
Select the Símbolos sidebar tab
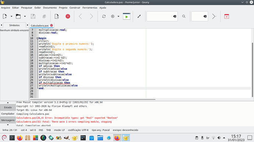[x=14, y=25]
